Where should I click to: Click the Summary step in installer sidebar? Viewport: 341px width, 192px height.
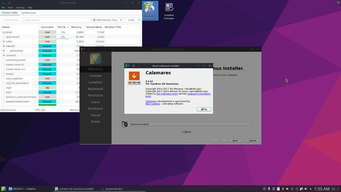[x=95, y=109]
